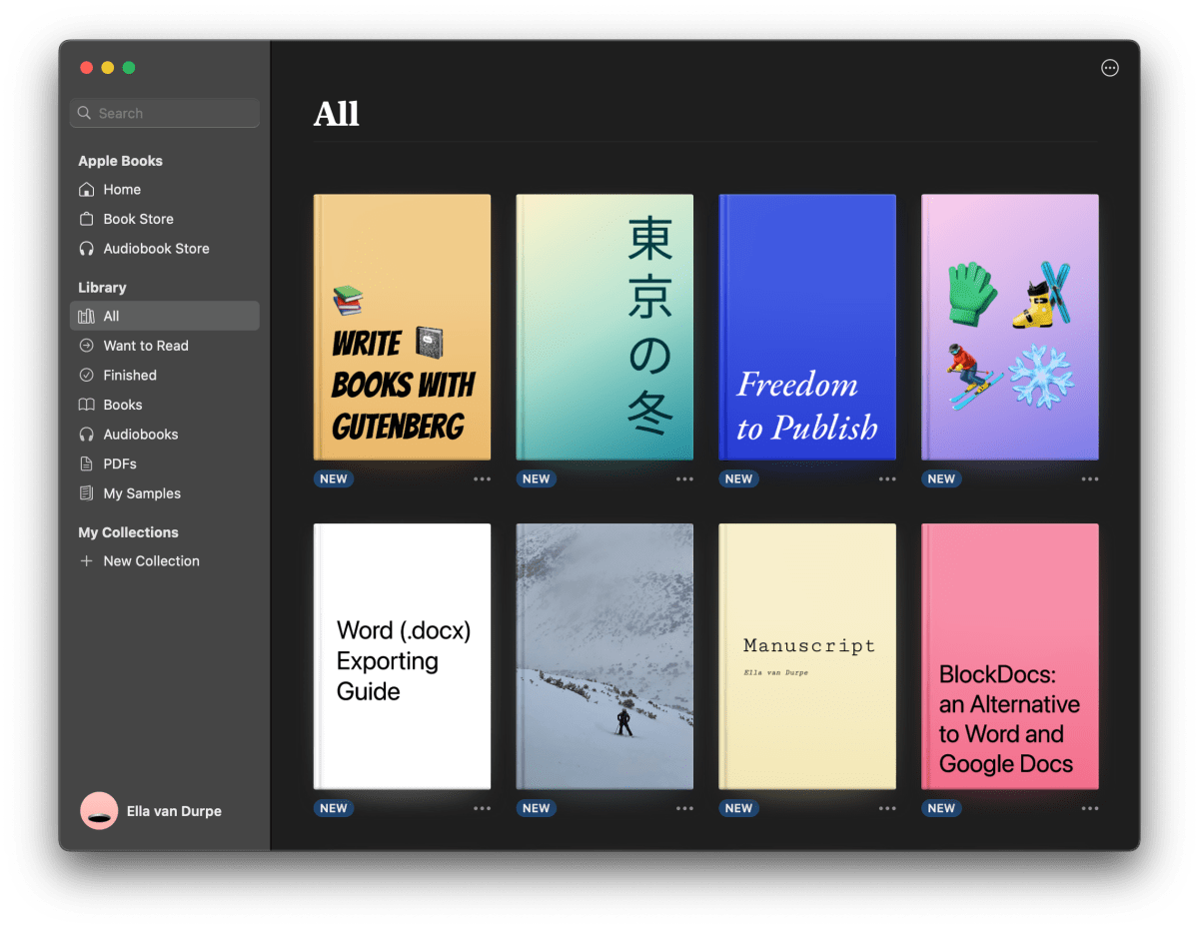View the Books section of the library
This screenshot has height=929, width=1199.
pyautogui.click(x=123, y=404)
